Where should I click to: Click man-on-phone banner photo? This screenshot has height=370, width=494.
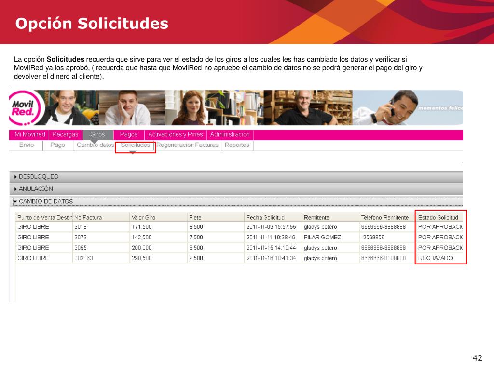click(408, 107)
